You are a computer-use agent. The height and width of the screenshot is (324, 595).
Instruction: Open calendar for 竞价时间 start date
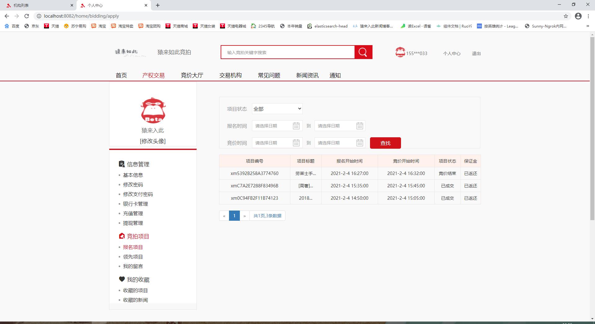tap(296, 143)
